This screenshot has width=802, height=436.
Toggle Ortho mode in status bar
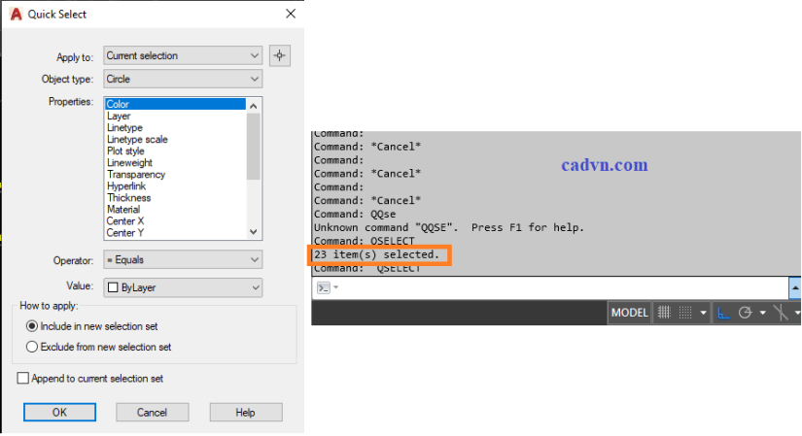tap(723, 313)
